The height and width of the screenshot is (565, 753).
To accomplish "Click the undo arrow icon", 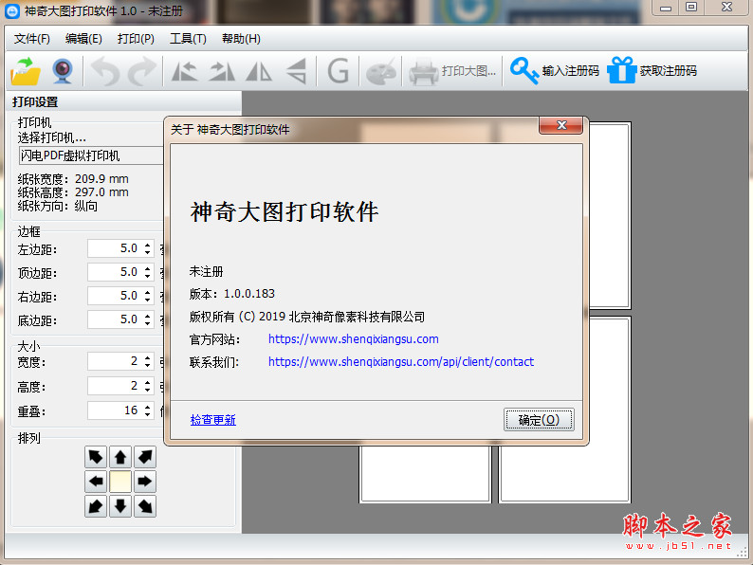I will coord(105,71).
